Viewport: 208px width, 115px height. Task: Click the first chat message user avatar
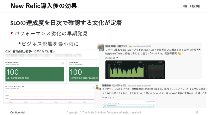101,48
